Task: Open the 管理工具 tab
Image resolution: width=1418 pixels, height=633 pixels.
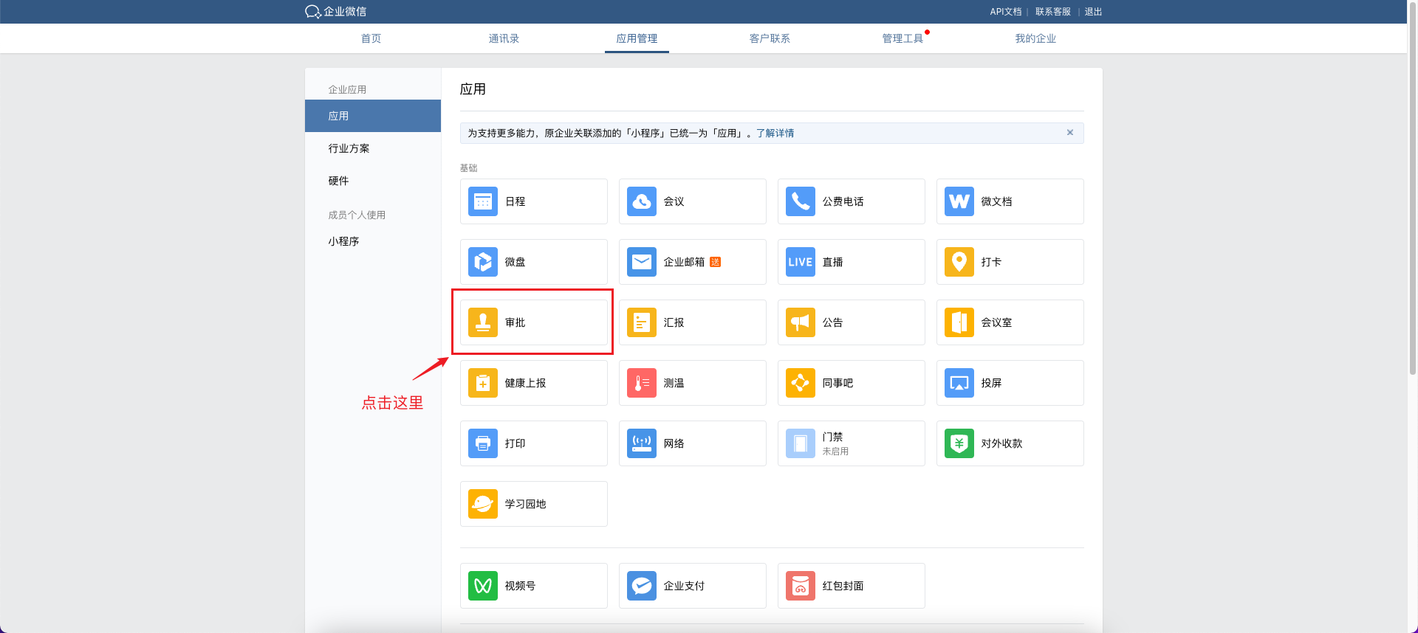Action: coord(902,38)
